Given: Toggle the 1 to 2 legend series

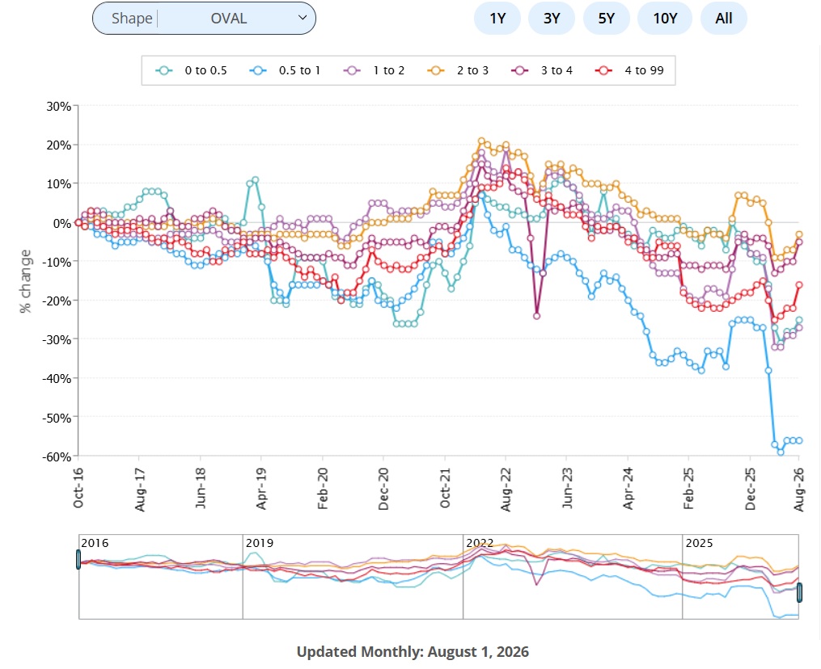Looking at the screenshot, I should pos(374,70).
